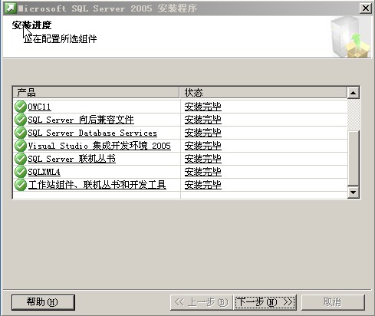Click the 安装完毕 status for 工作站组件 row
The width and height of the screenshot is (375, 316).
tap(203, 185)
